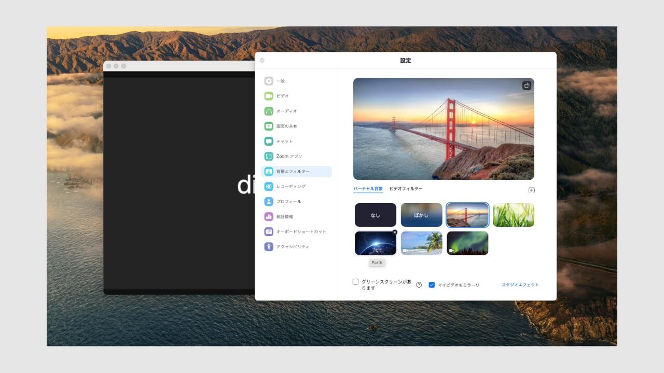The height and width of the screenshot is (373, 664).
Task: Click the red close button of the back window
Action: 109,66
